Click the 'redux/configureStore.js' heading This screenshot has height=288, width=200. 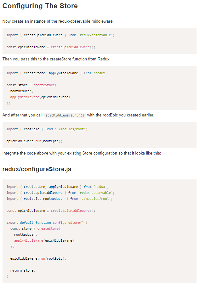click(37, 169)
